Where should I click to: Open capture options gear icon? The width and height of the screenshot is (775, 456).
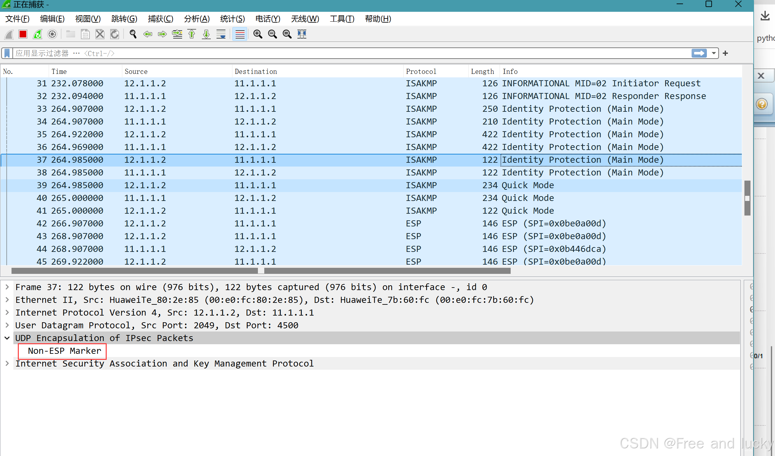click(x=52, y=34)
